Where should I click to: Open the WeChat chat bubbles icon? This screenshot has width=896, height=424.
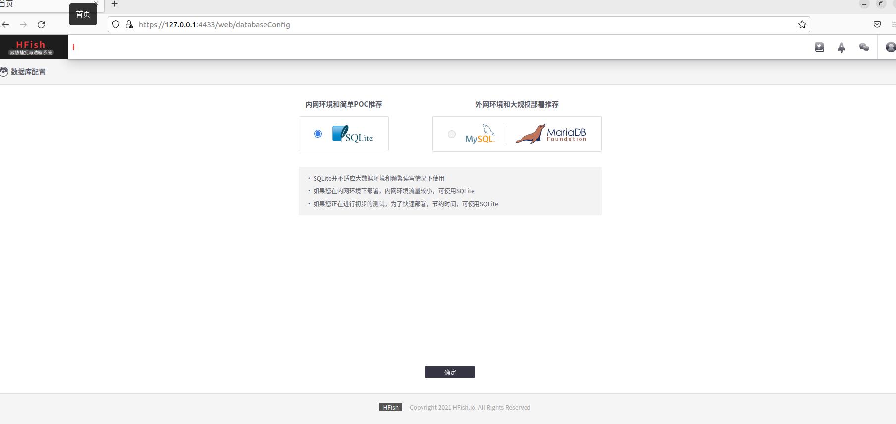coord(864,47)
